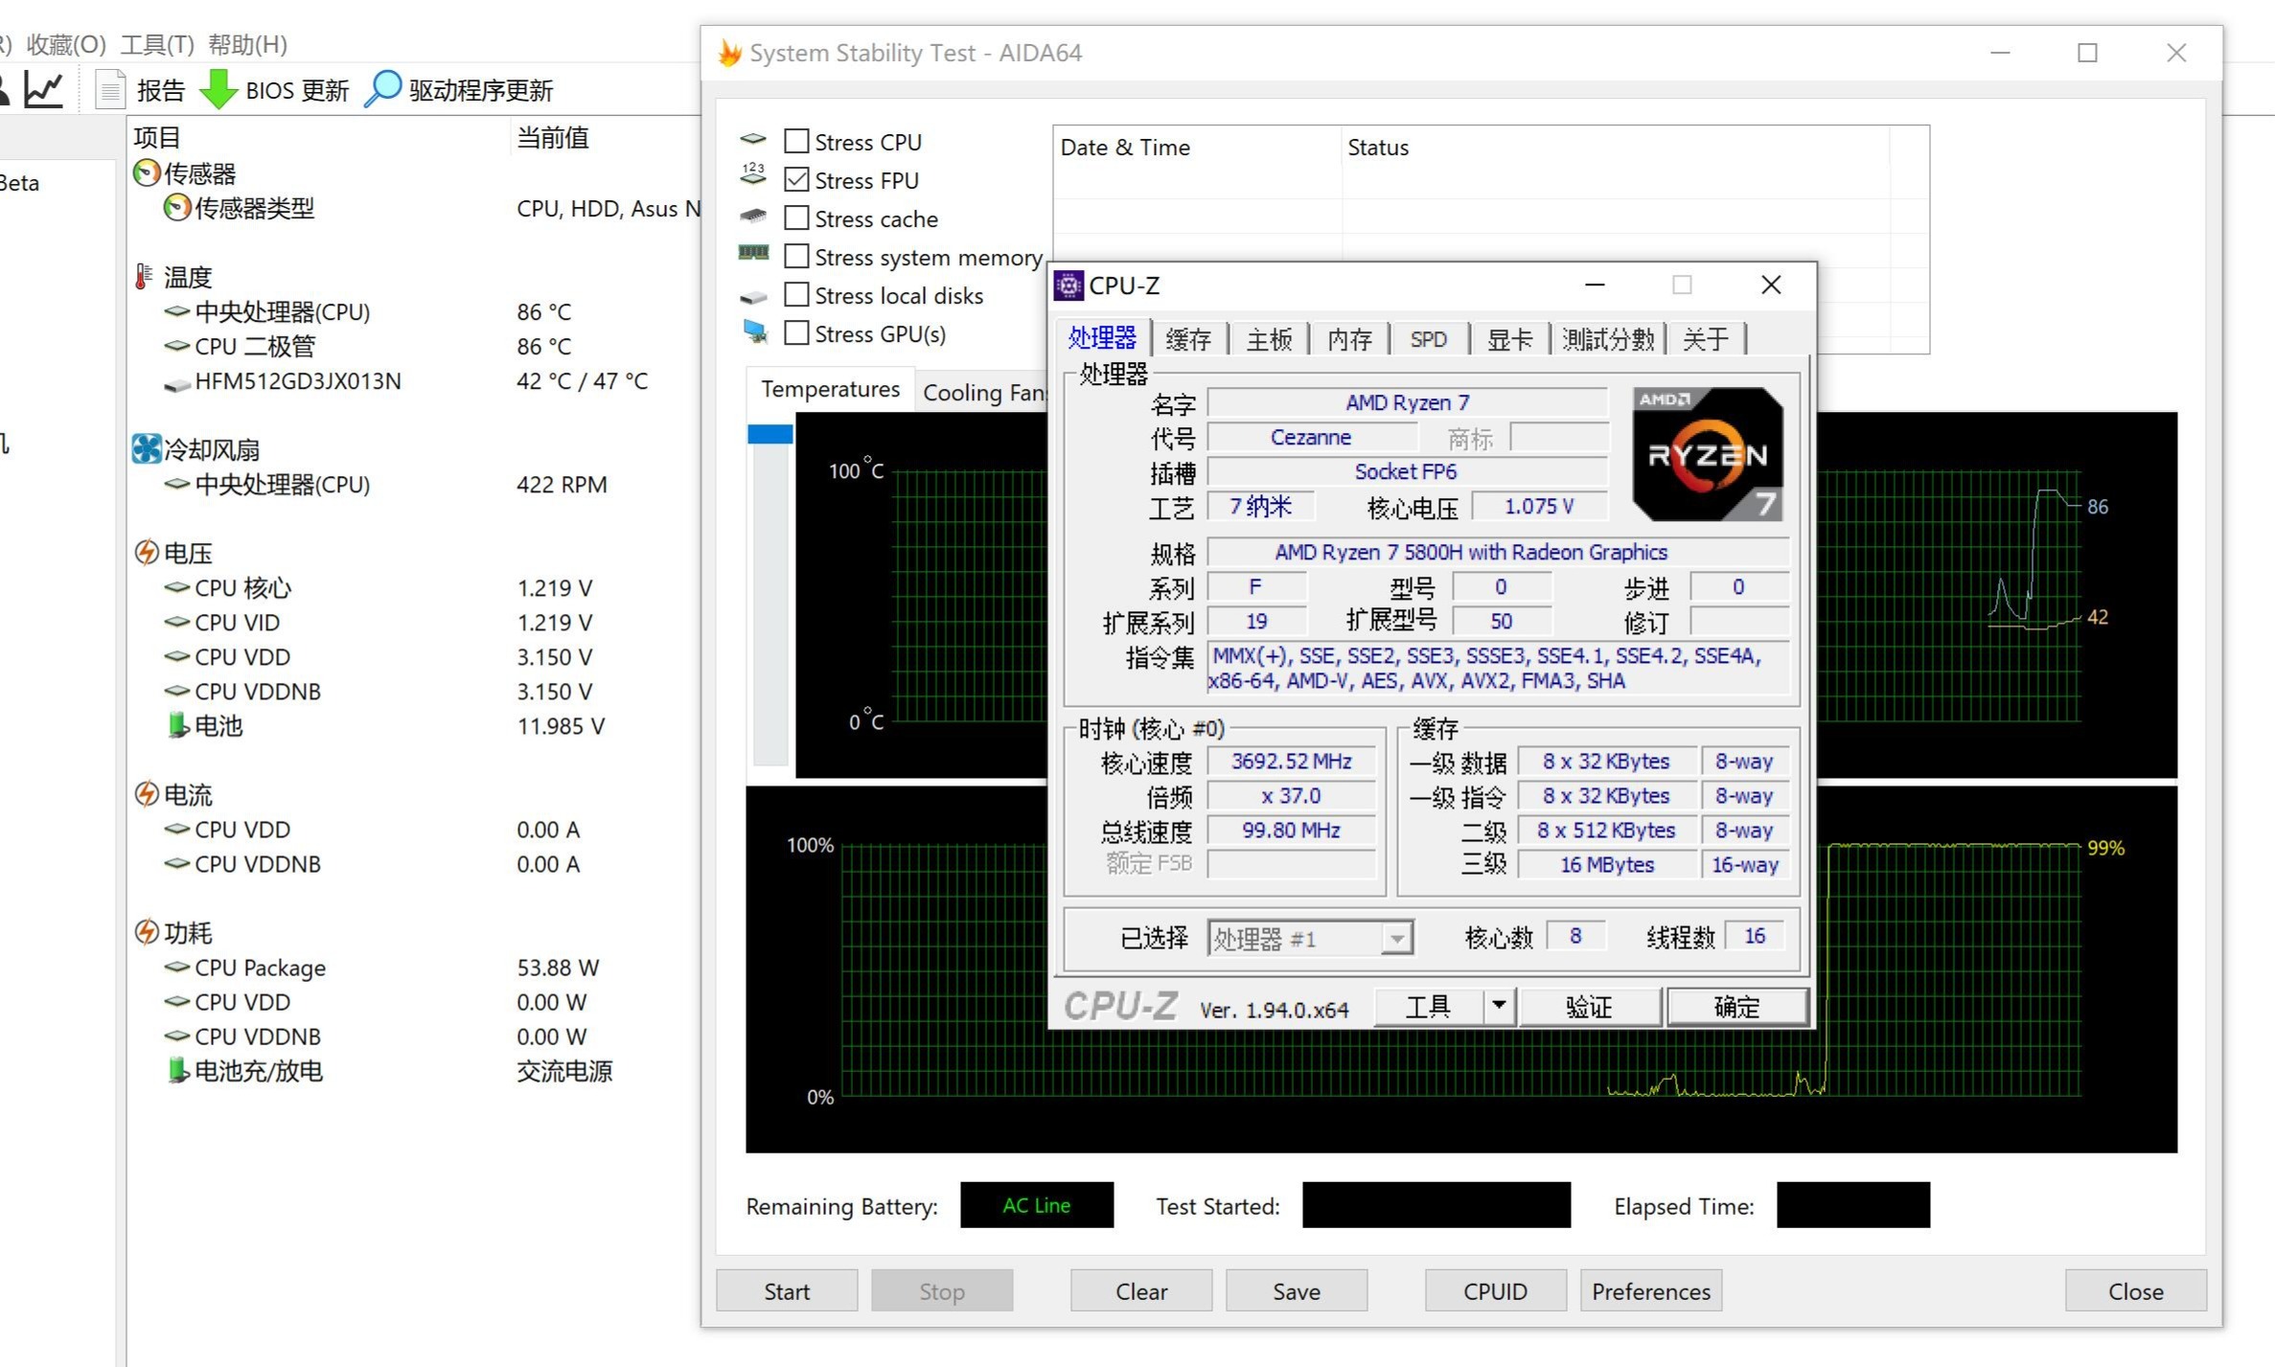Switch to the 内存 tab in CPU-Z
The height and width of the screenshot is (1367, 2275).
[1349, 339]
